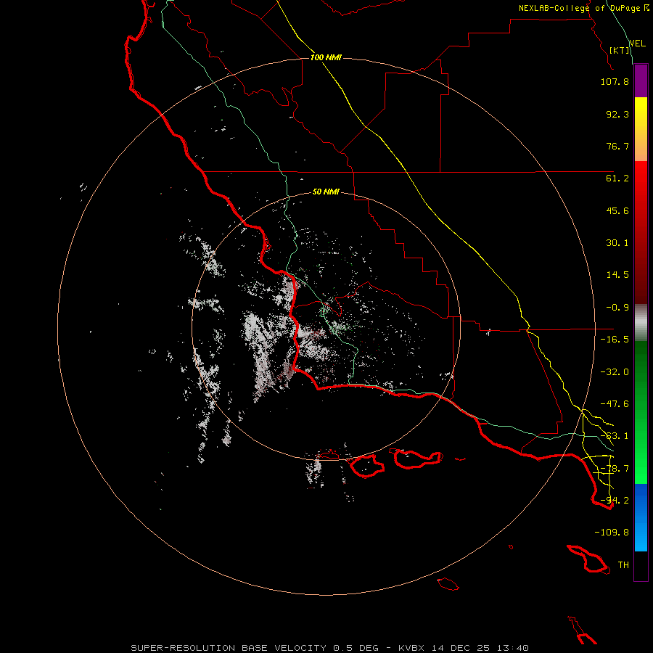Click the -78.7 value on velocity scale
Screen dimensions: 653x653
(615, 469)
